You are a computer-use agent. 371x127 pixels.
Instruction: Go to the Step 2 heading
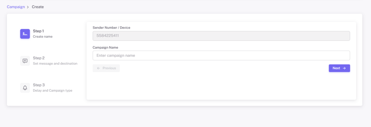[x=39, y=58]
